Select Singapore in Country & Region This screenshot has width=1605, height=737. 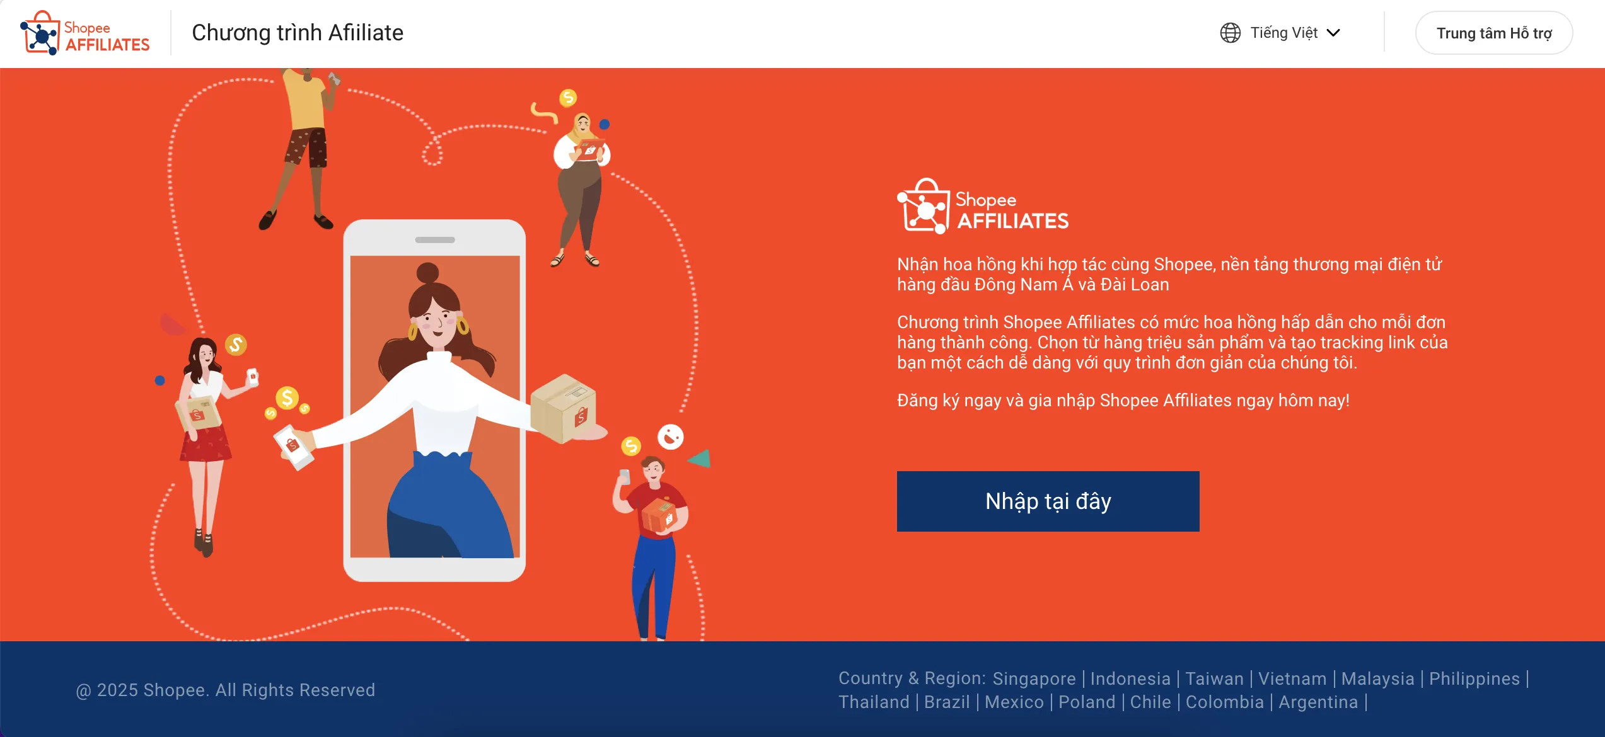click(x=1034, y=678)
